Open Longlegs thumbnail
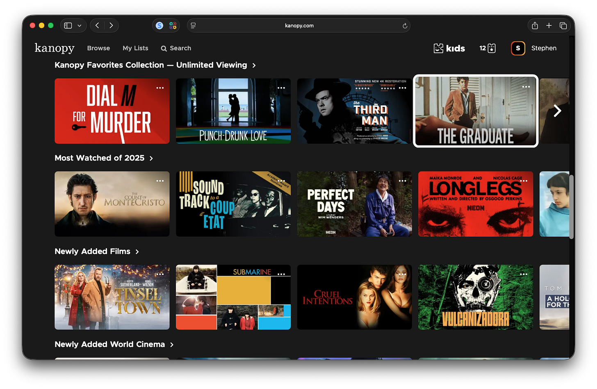 tap(476, 204)
